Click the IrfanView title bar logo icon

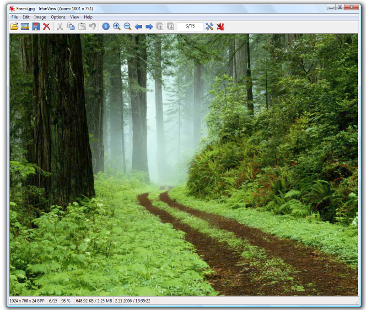(12, 9)
